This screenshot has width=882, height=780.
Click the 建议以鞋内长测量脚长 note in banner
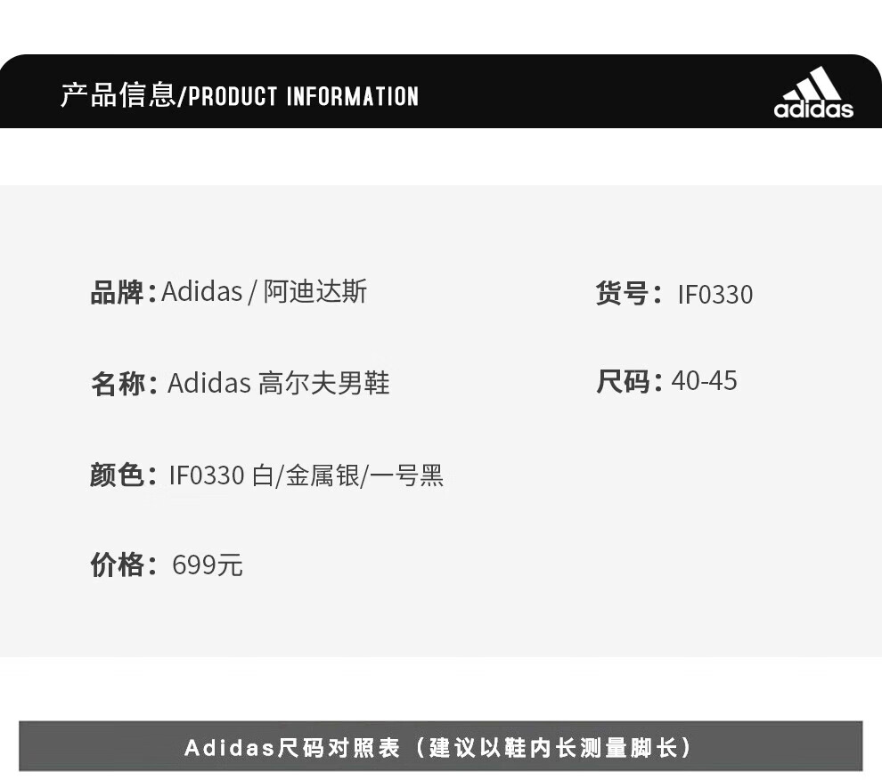[559, 747]
